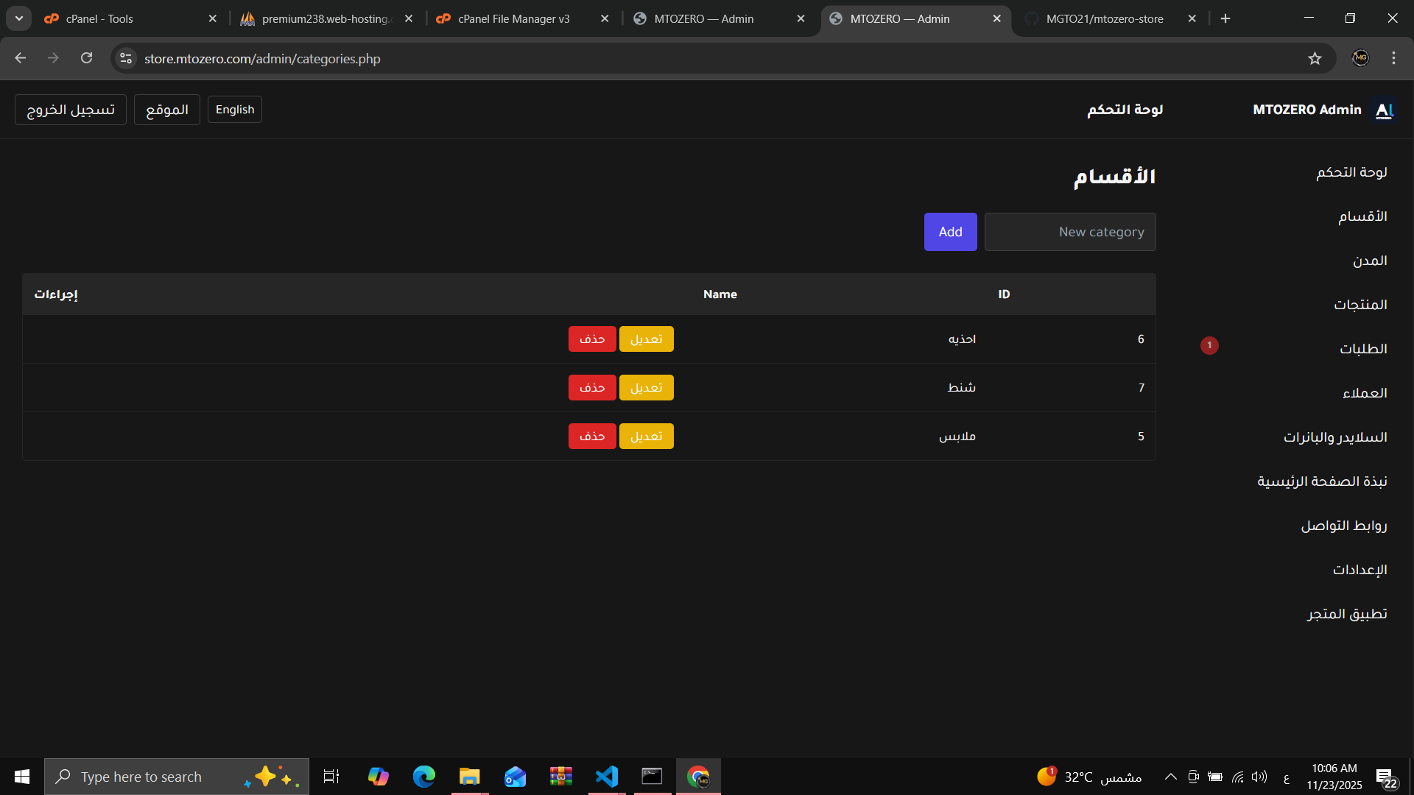1414x795 pixels.
Task: Open Visual Studio Code from the taskbar
Action: point(606,777)
